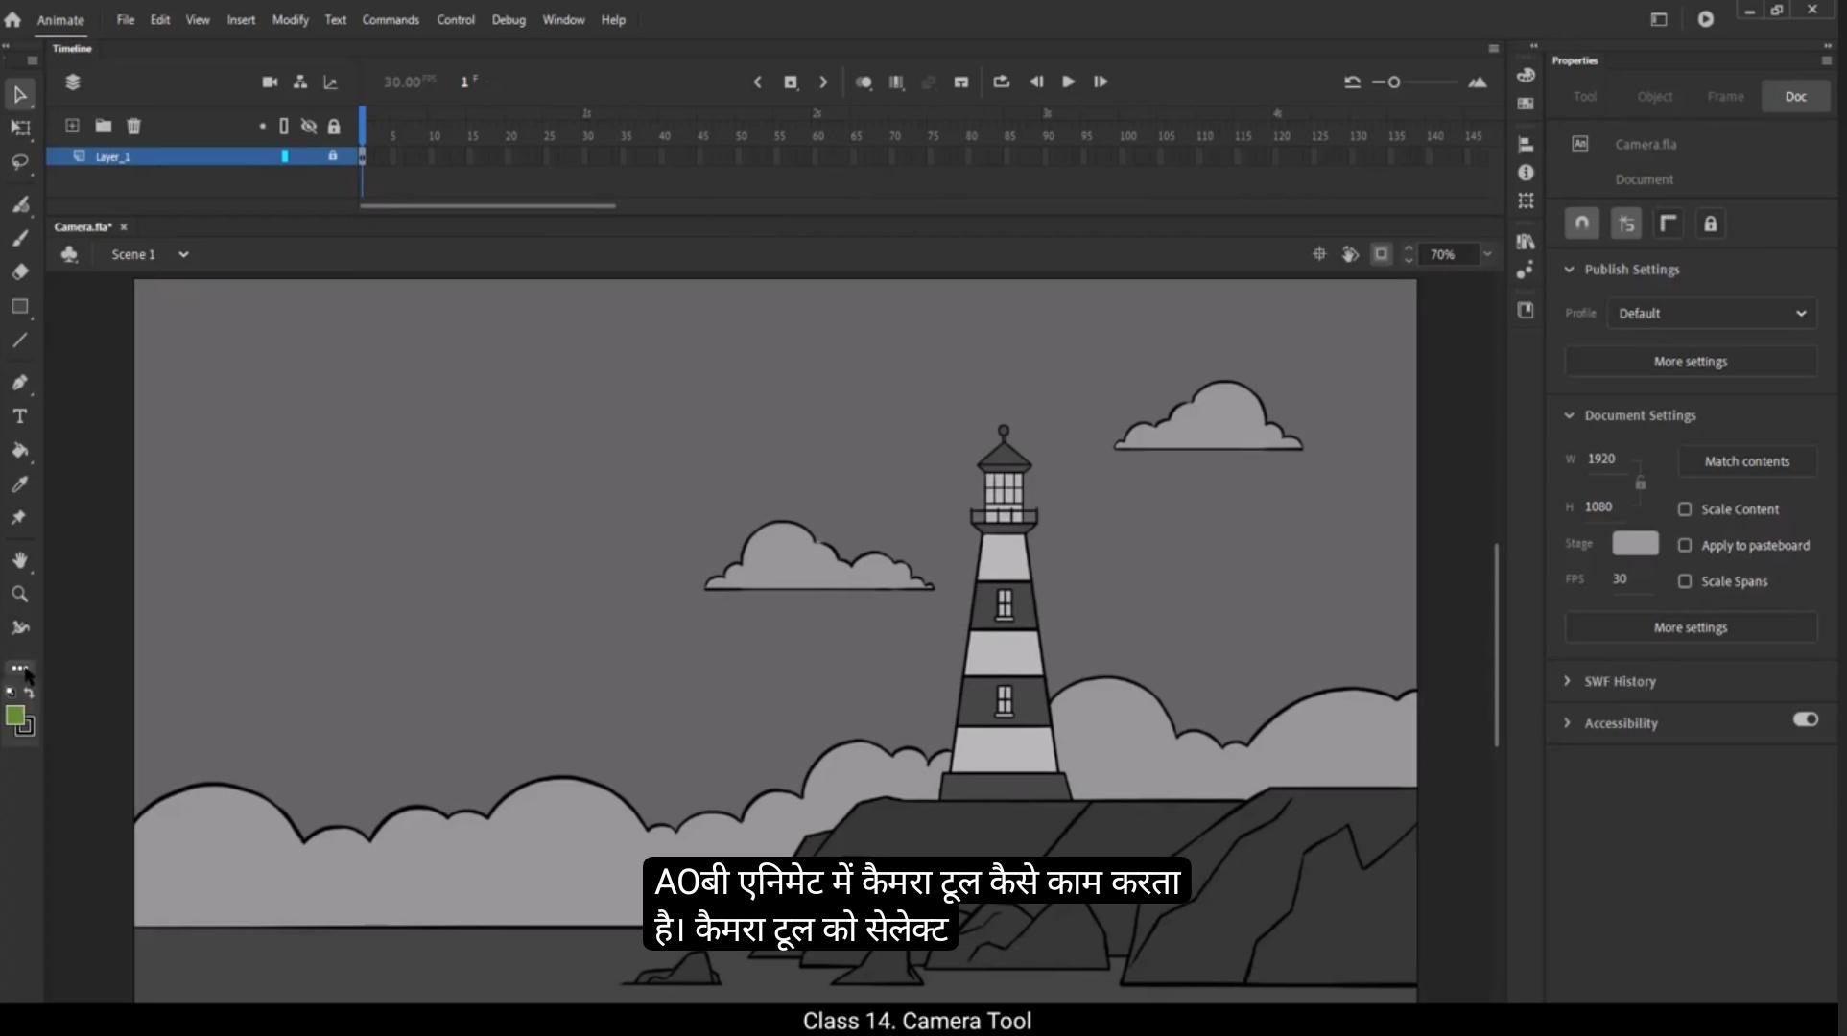Select the Eyedropper tool

pos(20,484)
